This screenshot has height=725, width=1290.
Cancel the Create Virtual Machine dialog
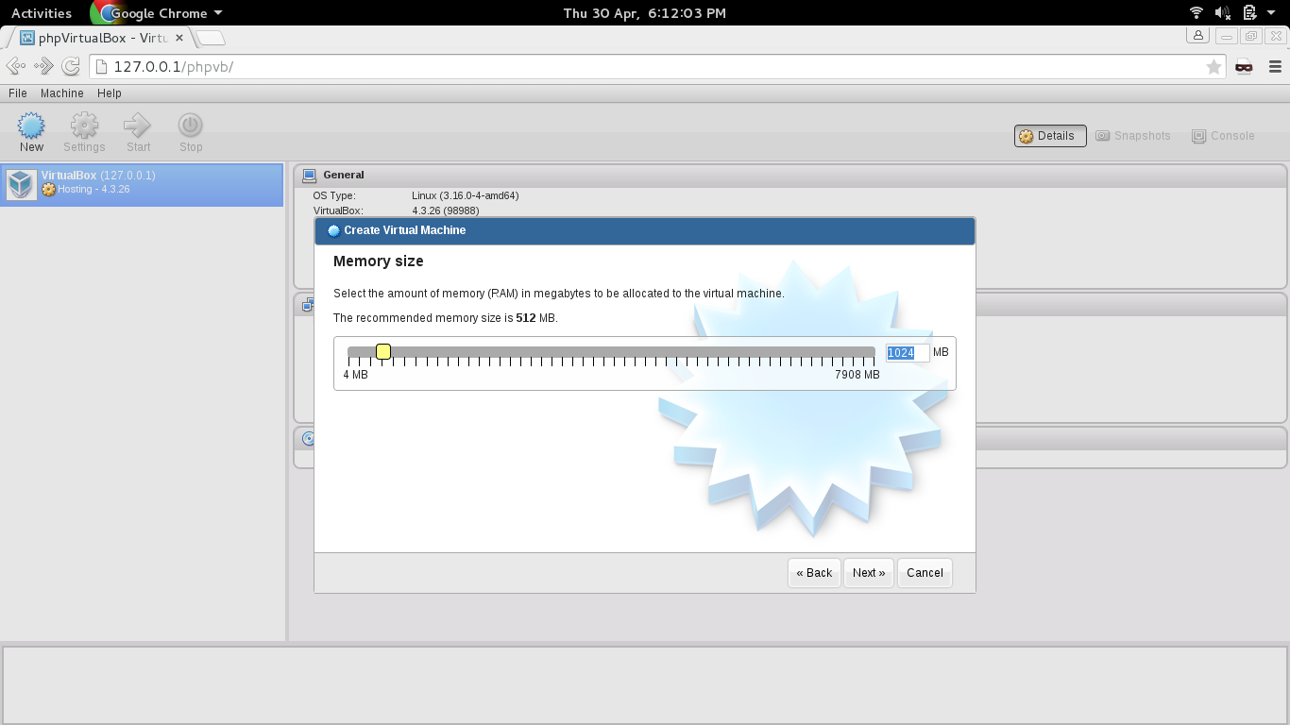925,573
